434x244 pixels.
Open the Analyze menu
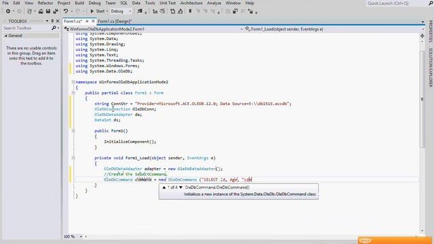[x=214, y=3]
